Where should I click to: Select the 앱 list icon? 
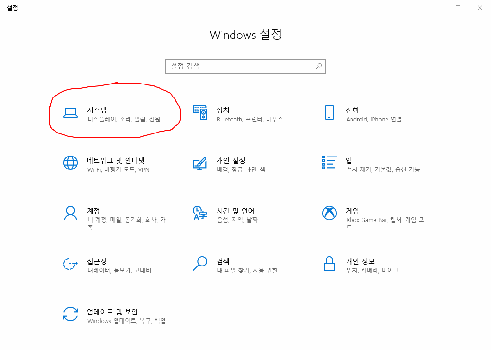[329, 162]
